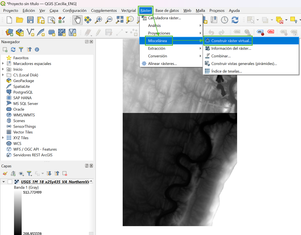Viewport: 301px width, 235px height.
Task: Open map themes eye icon in Capas
Action: click(21, 174)
